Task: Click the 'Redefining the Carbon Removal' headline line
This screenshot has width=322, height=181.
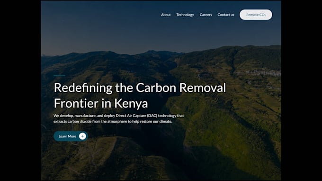Action: [x=140, y=88]
